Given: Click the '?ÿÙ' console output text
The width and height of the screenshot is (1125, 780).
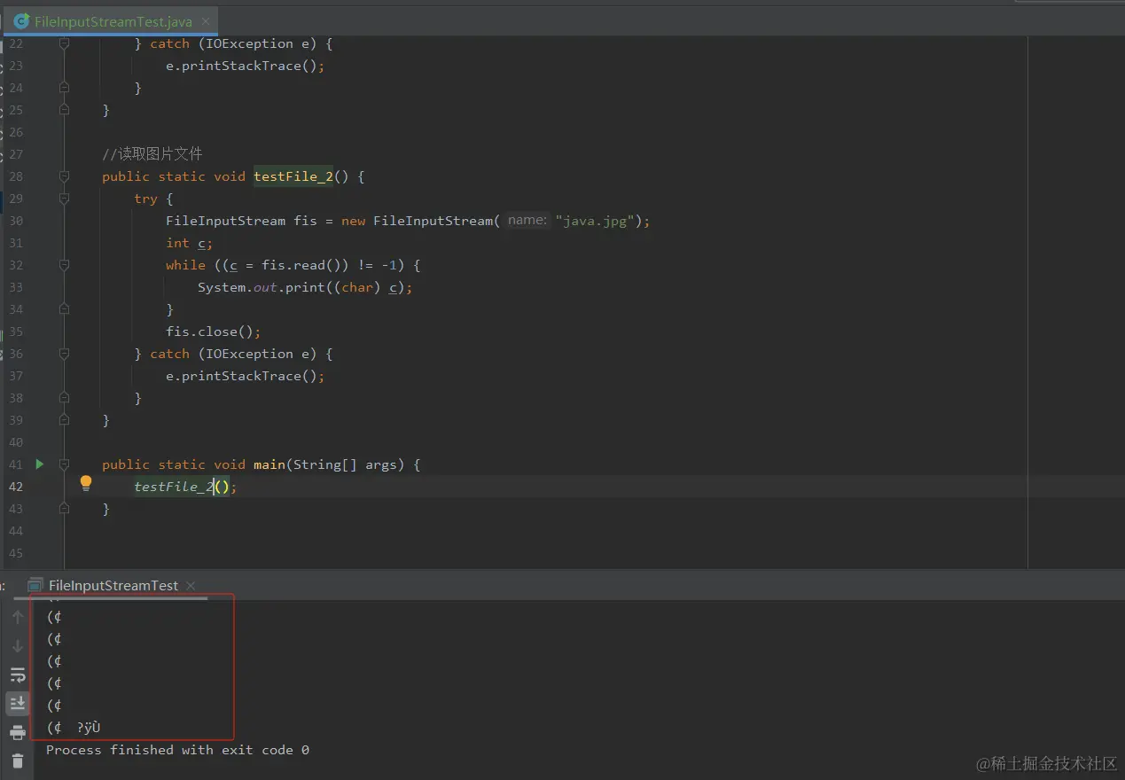Looking at the screenshot, I should 89,728.
